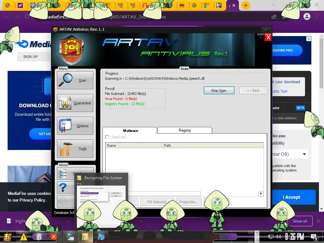This screenshot has height=243, width=324.
Task: Expand hidden tray icons chevron
Action: pos(263,237)
